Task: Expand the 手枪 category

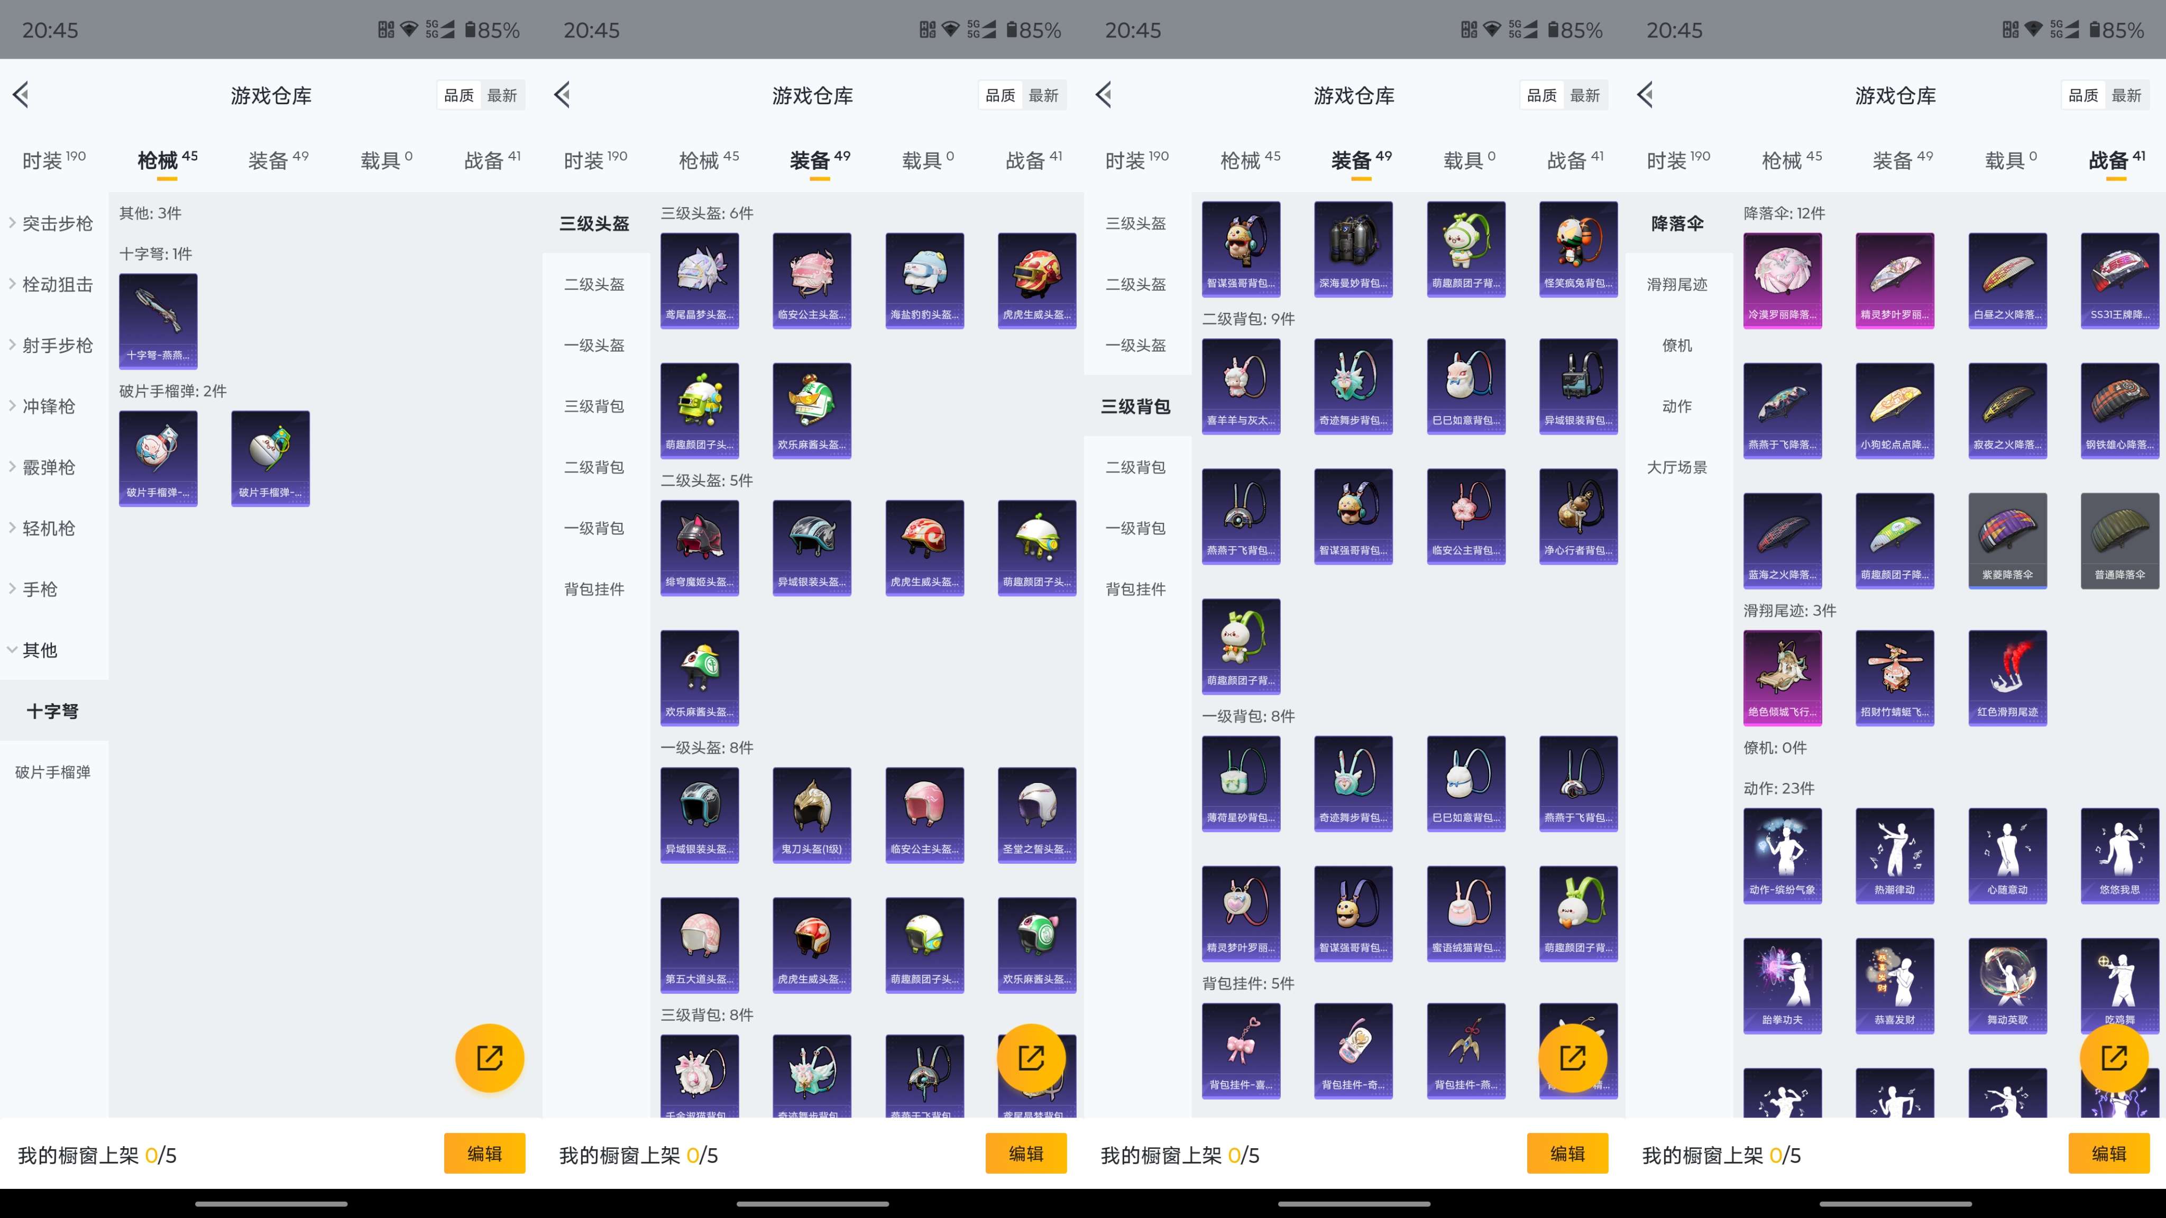Action: click(54, 589)
